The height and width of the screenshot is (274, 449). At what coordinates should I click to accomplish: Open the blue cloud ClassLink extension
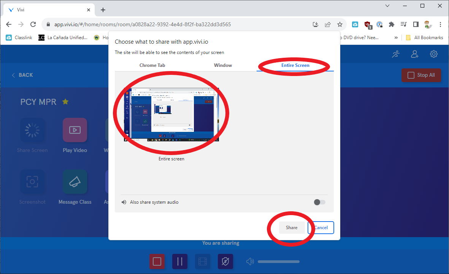click(355, 24)
